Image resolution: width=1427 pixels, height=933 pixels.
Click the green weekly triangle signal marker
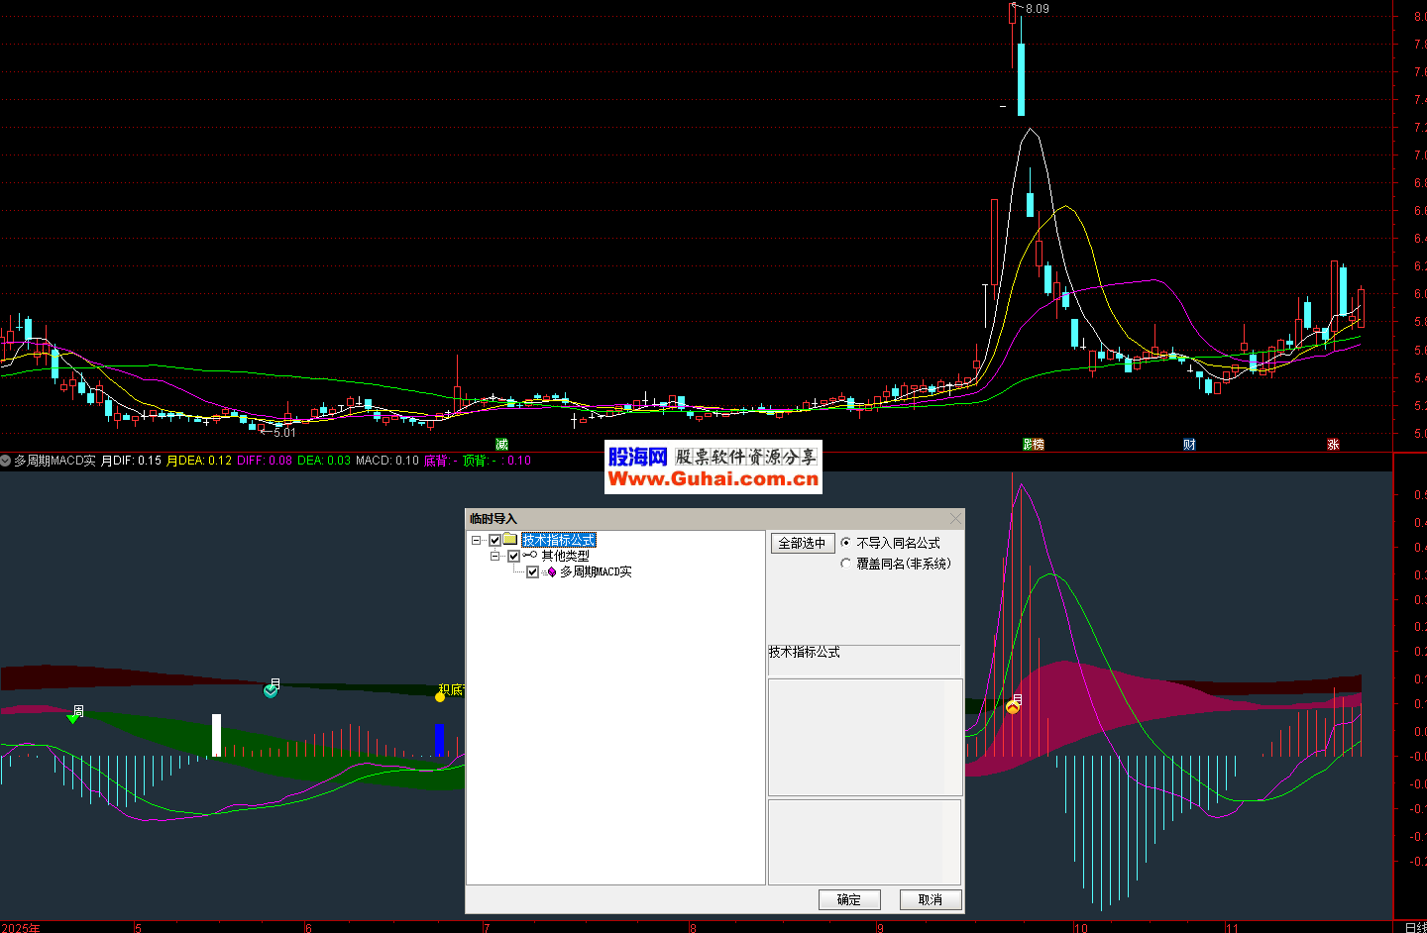point(72,717)
